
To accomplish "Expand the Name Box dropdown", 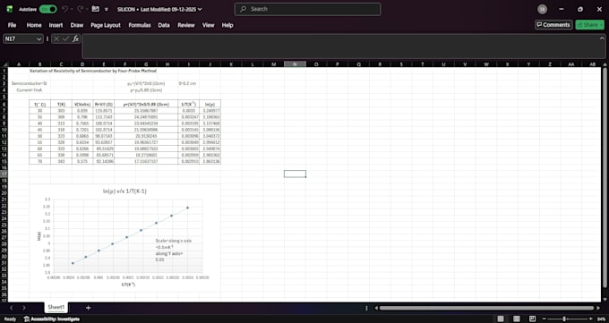I will [x=39, y=38].
